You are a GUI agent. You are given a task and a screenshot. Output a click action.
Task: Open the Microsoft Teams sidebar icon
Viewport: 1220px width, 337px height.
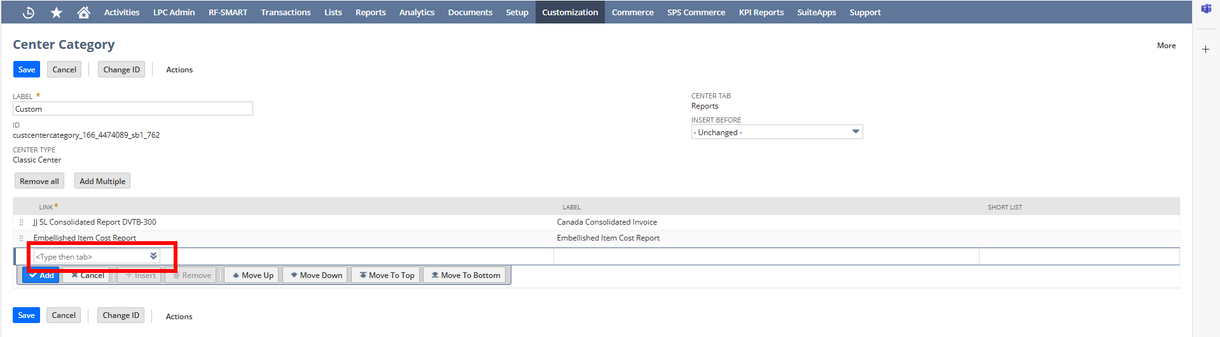(1205, 9)
